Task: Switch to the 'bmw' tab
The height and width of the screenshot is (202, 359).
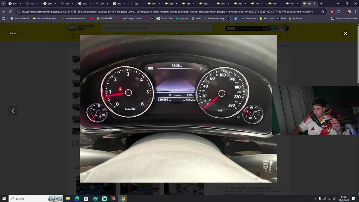Action: click(15, 4)
